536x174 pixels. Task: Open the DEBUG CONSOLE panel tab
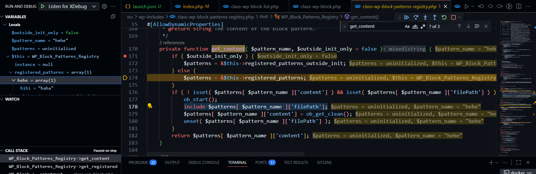coord(204,162)
